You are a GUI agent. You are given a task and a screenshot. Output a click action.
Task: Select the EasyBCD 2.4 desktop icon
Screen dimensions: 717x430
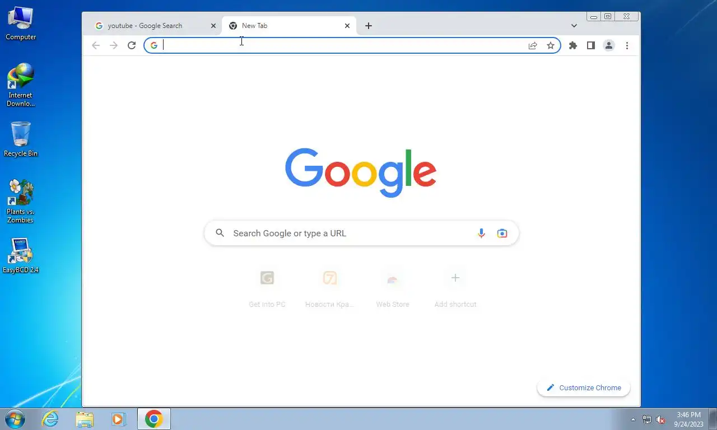[x=21, y=256]
